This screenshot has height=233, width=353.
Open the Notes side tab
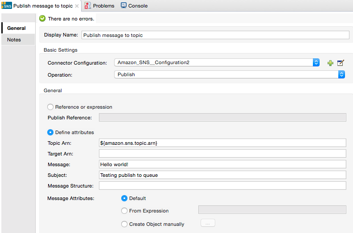click(14, 40)
